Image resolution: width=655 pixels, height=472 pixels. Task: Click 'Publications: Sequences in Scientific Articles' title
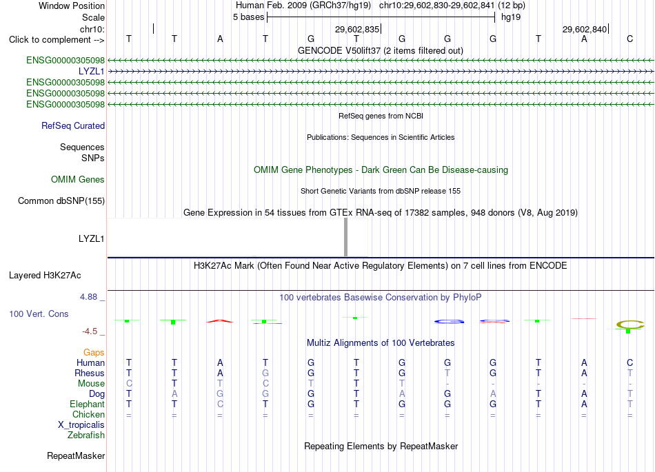pos(381,137)
